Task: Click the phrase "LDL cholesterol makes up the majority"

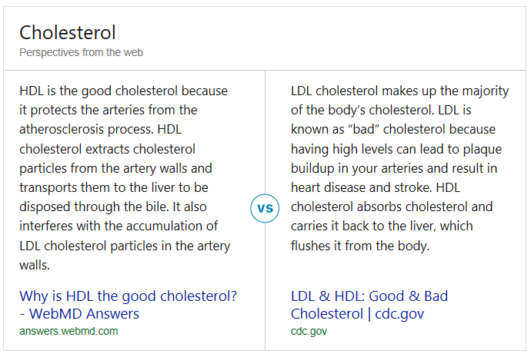Action: coord(399,91)
